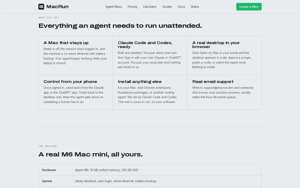The image size is (300, 188).
Task: Click the support@macrun.dev email paragraph
Action: [x=223, y=92]
